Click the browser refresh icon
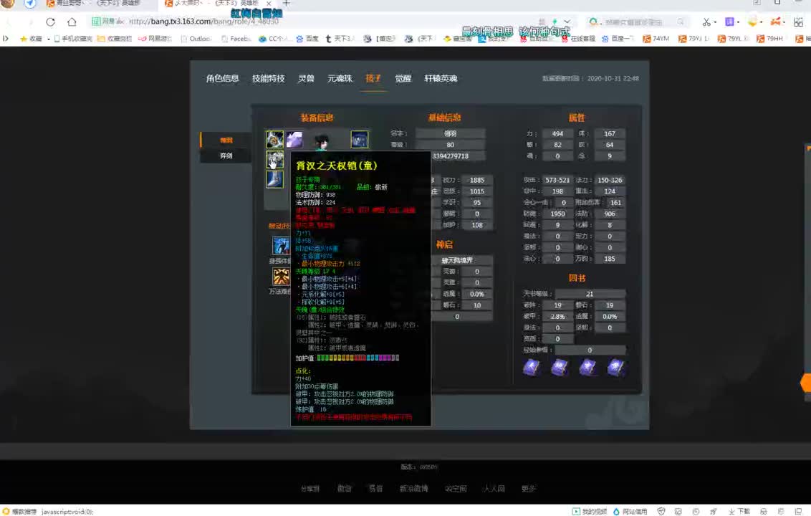Image resolution: width=811 pixels, height=516 pixels. (50, 21)
